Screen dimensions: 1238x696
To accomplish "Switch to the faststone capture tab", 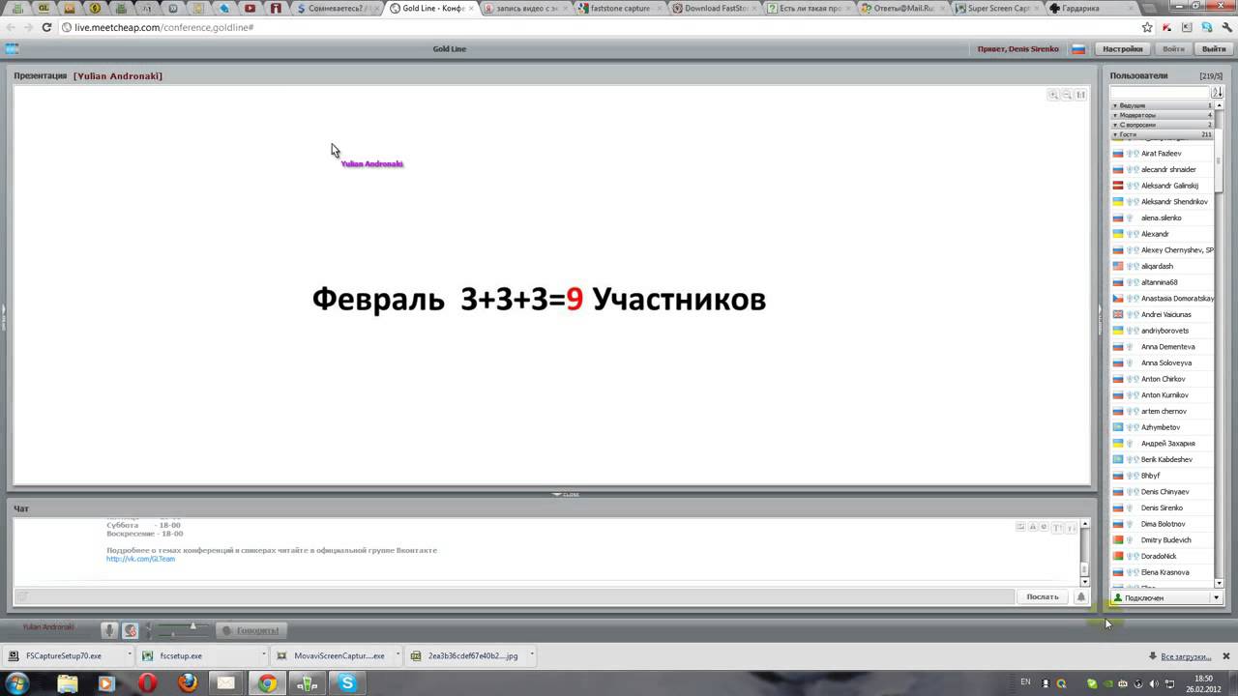I will coord(618,8).
